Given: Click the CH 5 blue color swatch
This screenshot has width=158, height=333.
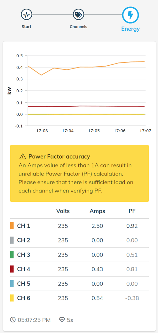Looking at the screenshot, I should pyautogui.click(x=12, y=284).
